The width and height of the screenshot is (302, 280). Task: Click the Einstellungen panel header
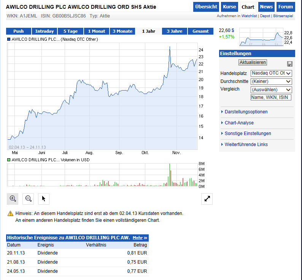click(x=257, y=54)
